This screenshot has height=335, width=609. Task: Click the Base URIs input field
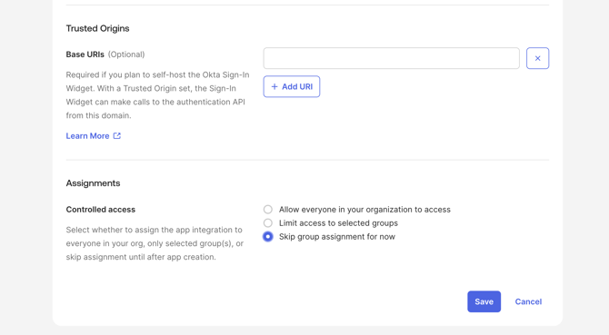(391, 58)
